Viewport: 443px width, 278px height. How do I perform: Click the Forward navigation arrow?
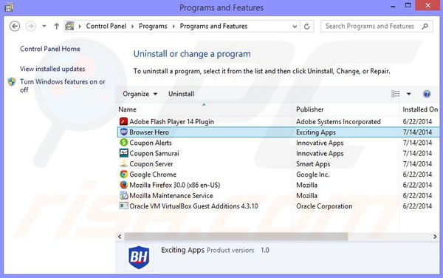tap(30, 27)
